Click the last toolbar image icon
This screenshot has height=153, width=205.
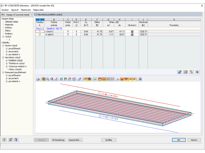[x=140, y=79]
